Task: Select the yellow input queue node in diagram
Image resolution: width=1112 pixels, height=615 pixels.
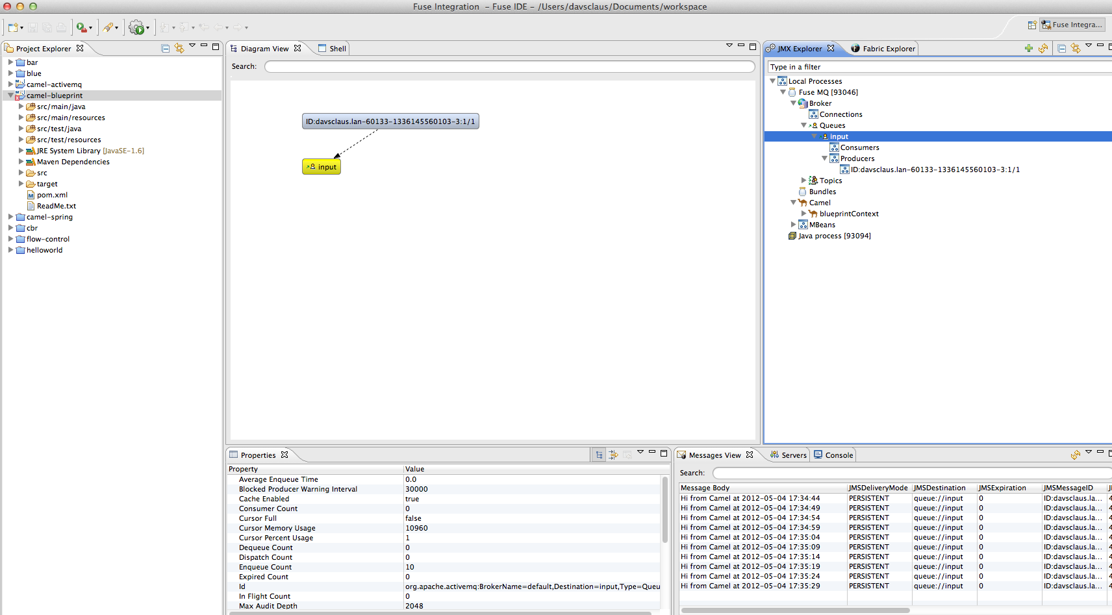Action: pos(322,167)
